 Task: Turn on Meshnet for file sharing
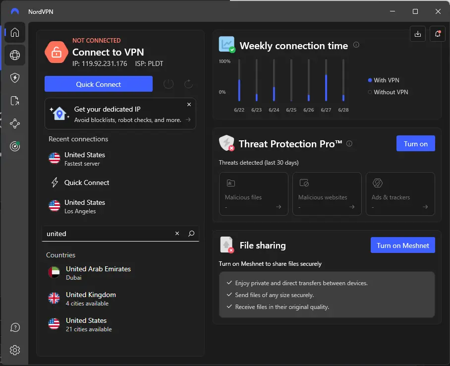(x=402, y=245)
